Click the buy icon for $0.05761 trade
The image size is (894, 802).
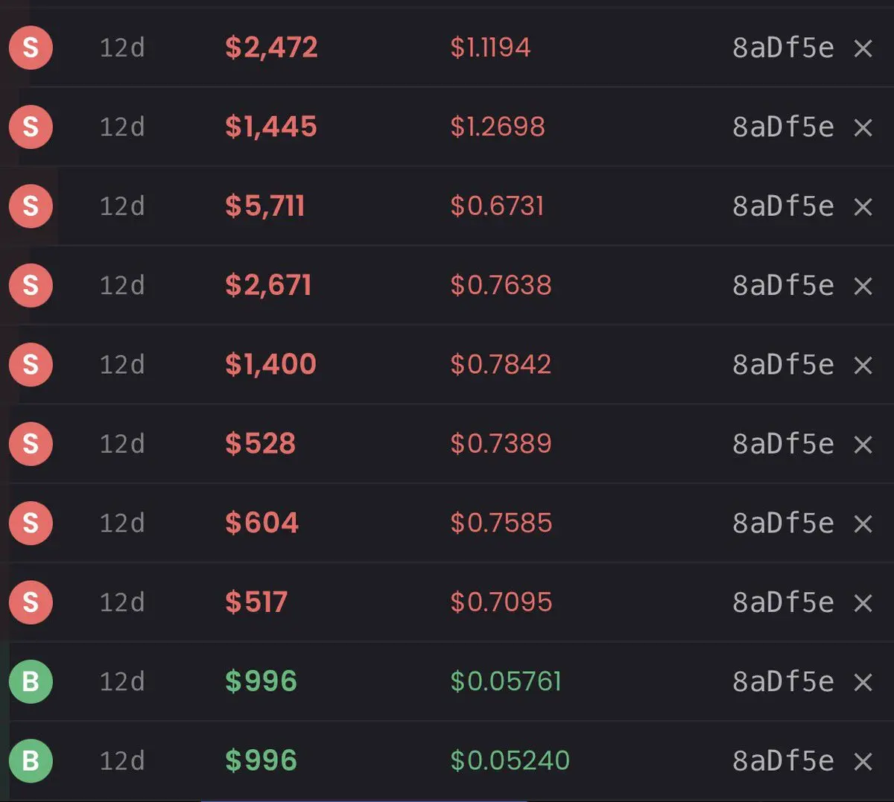(x=31, y=681)
